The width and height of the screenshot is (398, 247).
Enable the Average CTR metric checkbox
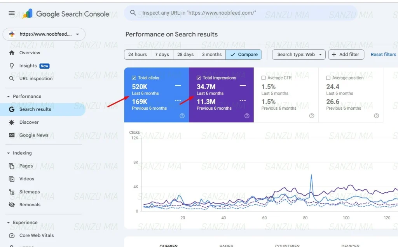(264, 78)
